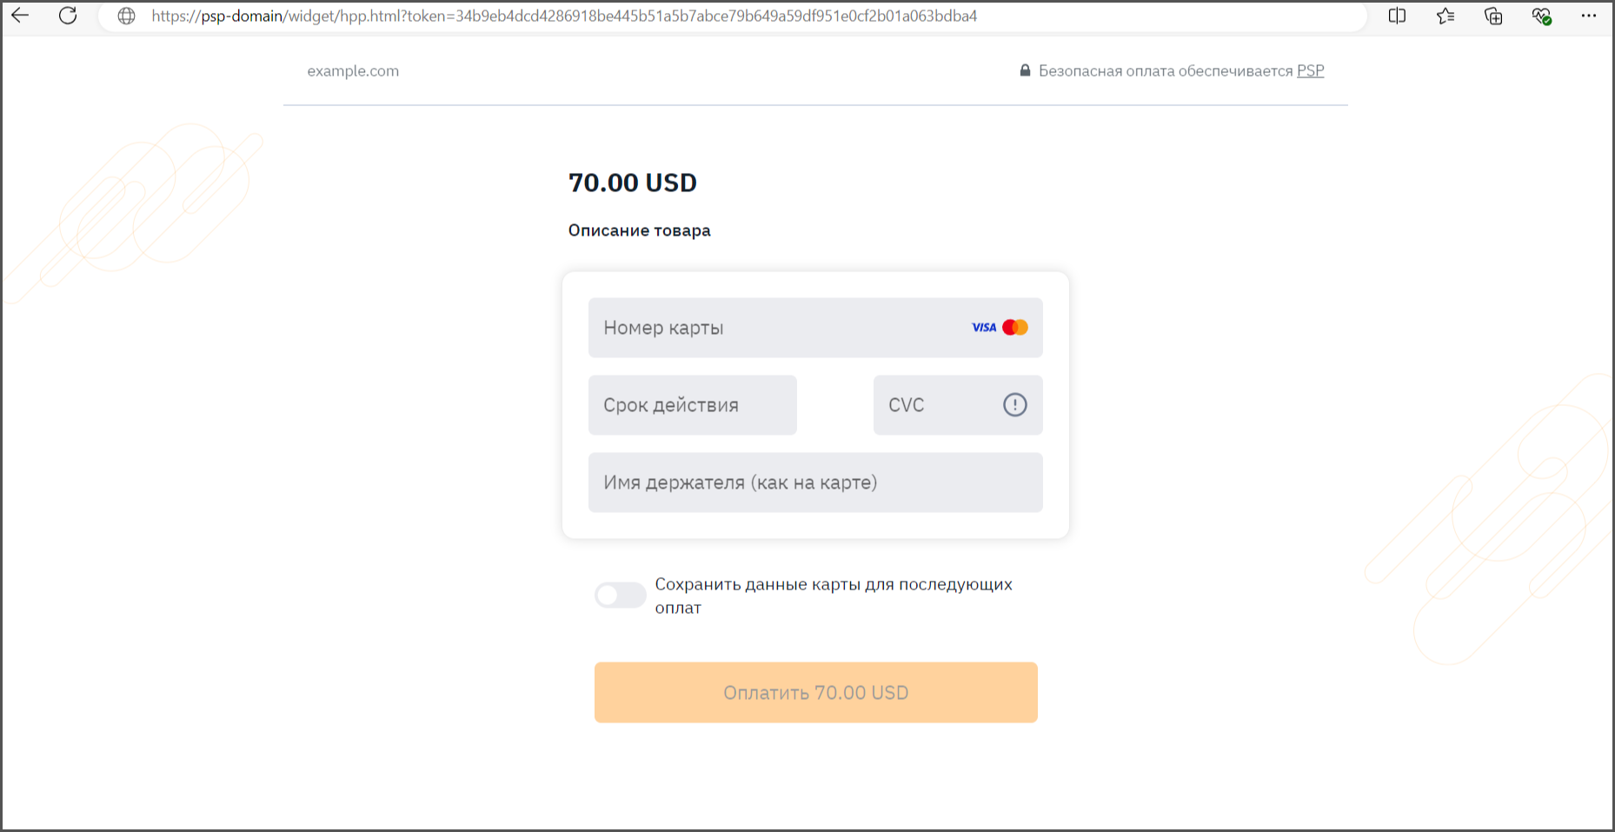Click the globe icon in the address bar
The image size is (1615, 832).
tap(127, 16)
